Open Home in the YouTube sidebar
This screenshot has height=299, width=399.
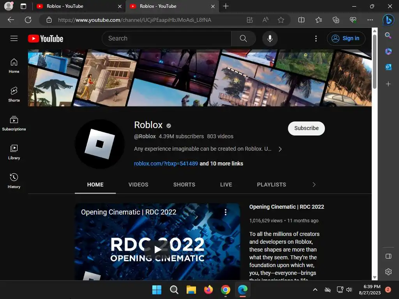pyautogui.click(x=14, y=66)
